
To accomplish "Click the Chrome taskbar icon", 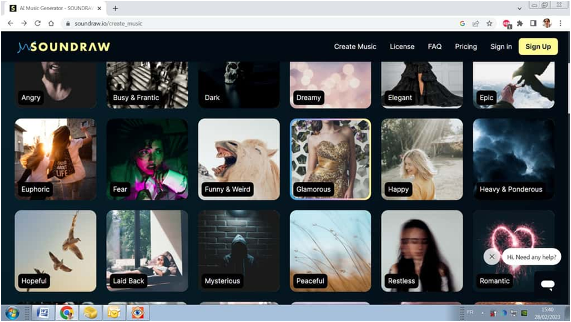I will (x=67, y=312).
